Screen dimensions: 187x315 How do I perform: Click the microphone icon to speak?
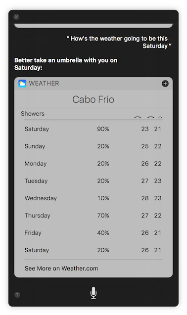click(93, 293)
